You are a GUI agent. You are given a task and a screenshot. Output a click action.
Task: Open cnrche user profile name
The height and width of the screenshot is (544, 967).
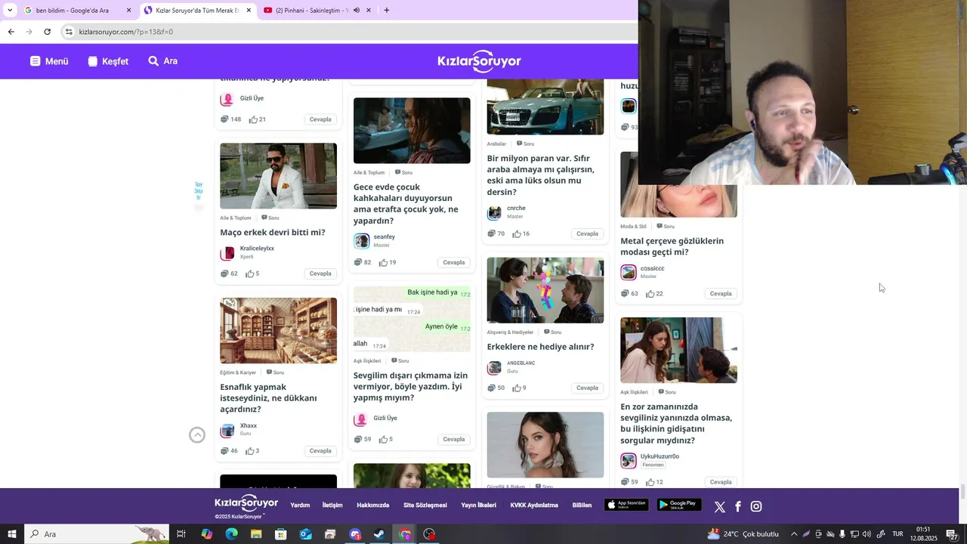(x=516, y=208)
